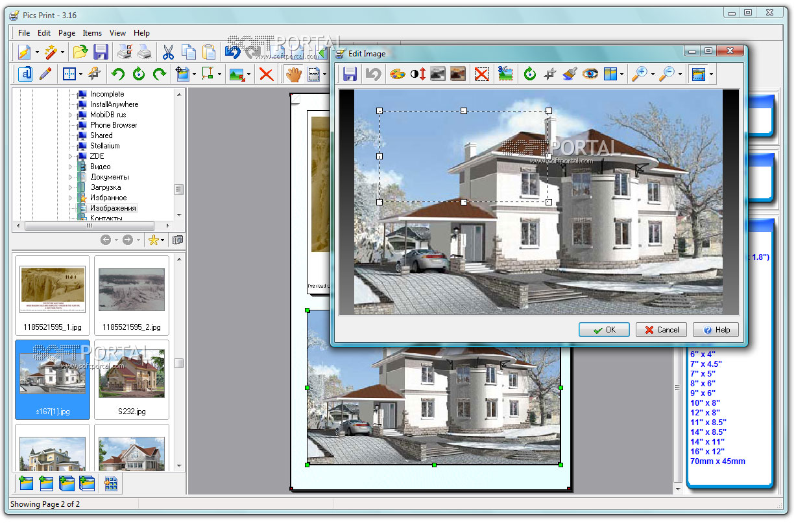Image resolution: width=796 pixels, height=523 pixels.
Task: Zoom in with the magnifier plus icon
Action: point(639,74)
